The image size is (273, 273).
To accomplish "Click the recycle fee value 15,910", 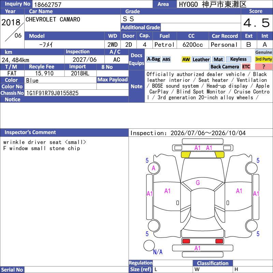I will [x=44, y=73].
